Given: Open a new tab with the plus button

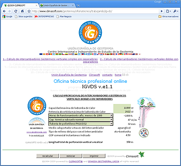Looking at the screenshot, I should point(78,5).
